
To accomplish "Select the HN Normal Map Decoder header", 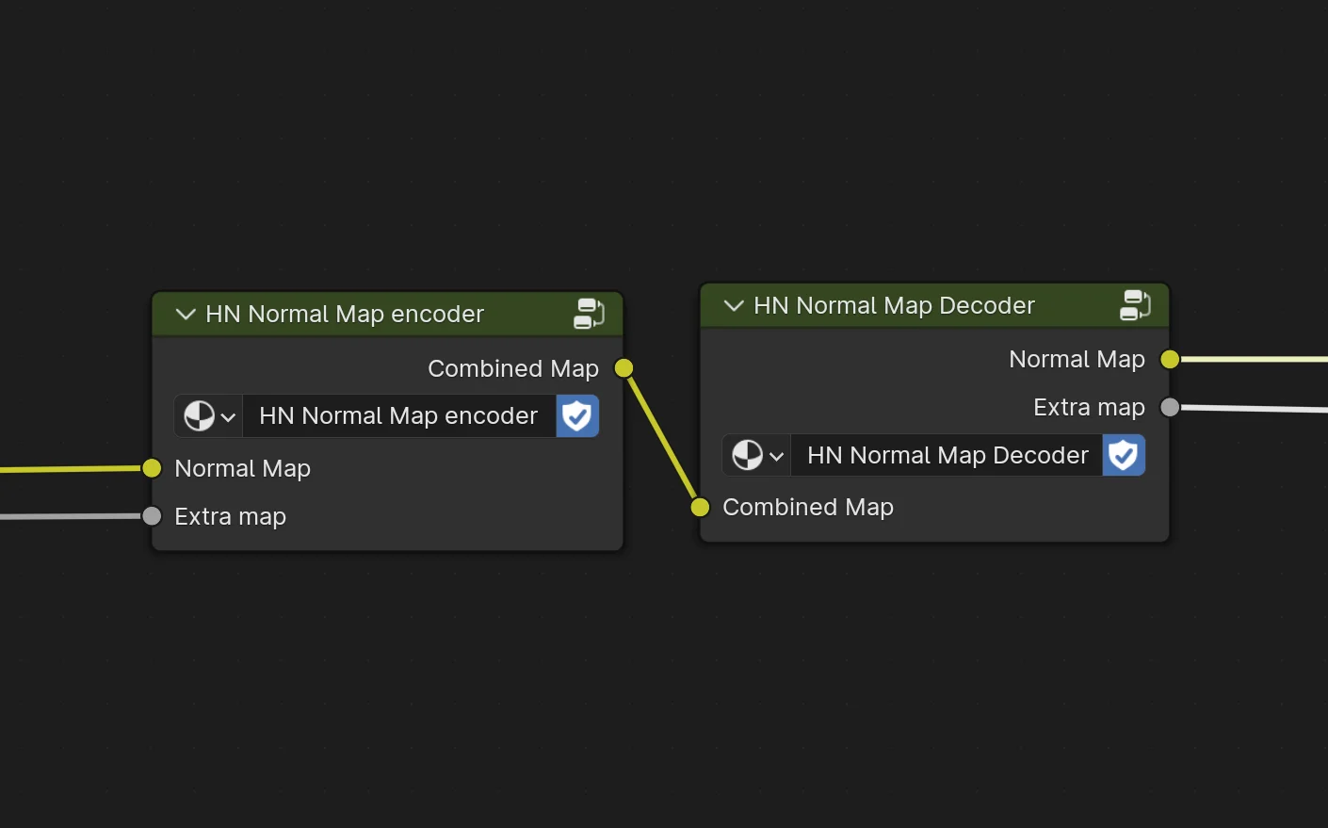I will tap(893, 304).
